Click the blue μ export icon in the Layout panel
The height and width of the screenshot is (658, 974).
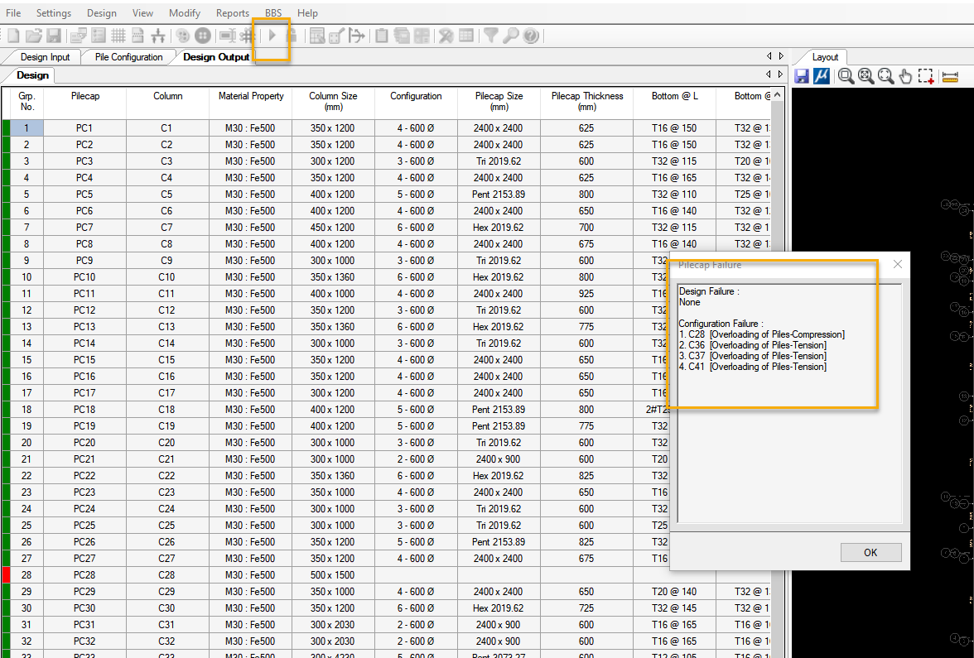pyautogui.click(x=822, y=76)
